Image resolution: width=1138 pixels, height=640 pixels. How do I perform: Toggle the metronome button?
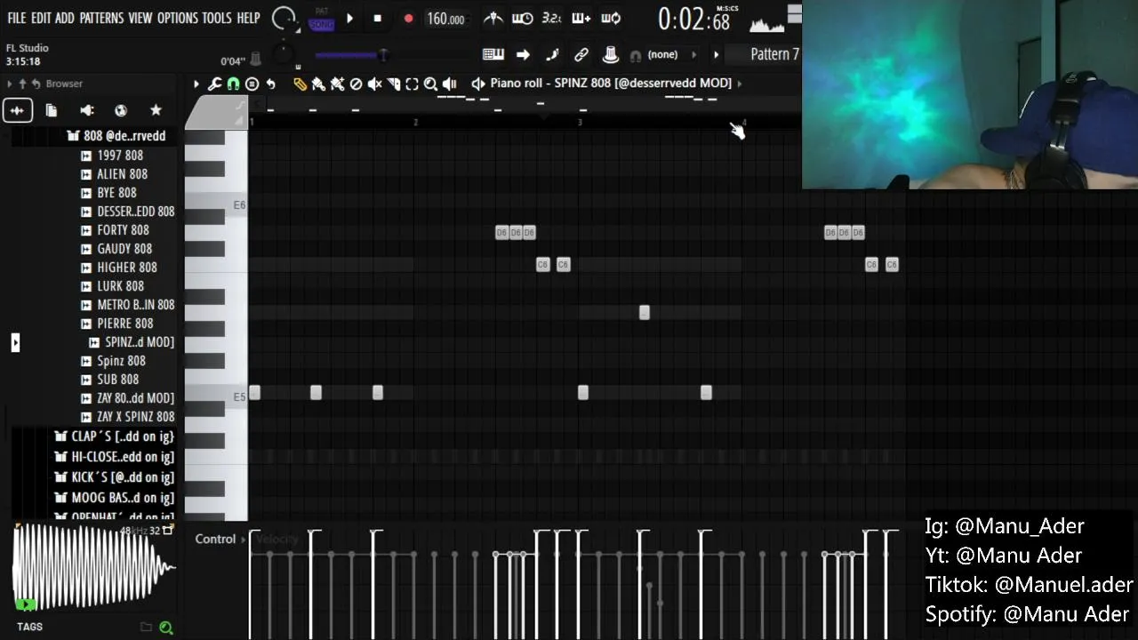493,18
